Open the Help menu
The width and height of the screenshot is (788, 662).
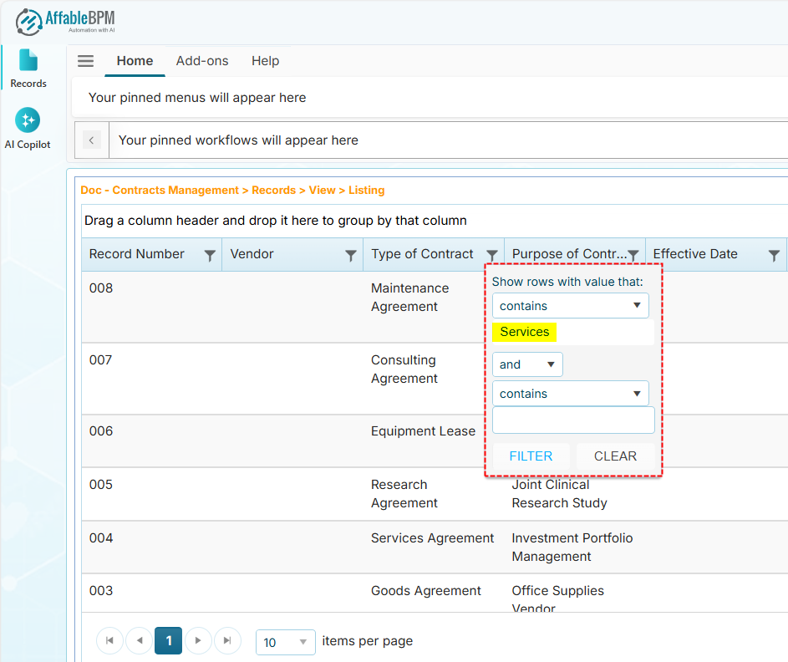[265, 60]
